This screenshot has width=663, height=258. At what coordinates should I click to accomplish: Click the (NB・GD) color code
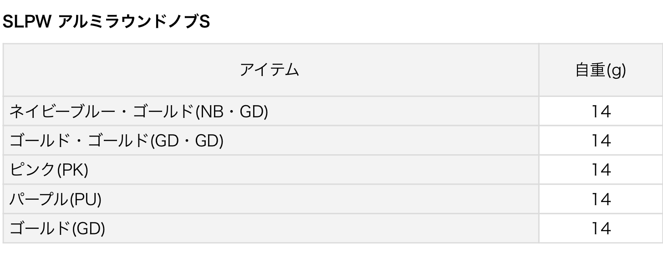click(231, 111)
